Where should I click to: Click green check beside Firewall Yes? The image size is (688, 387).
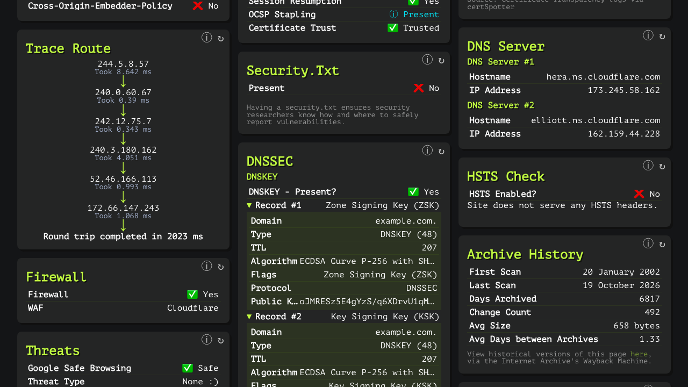point(192,295)
